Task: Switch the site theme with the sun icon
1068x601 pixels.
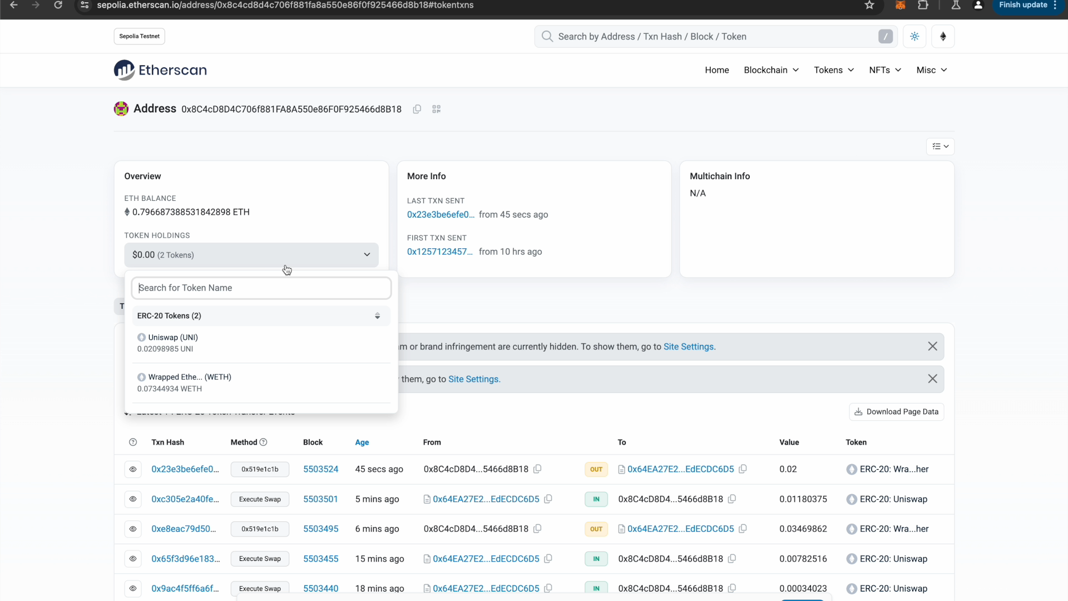Action: [914, 37]
